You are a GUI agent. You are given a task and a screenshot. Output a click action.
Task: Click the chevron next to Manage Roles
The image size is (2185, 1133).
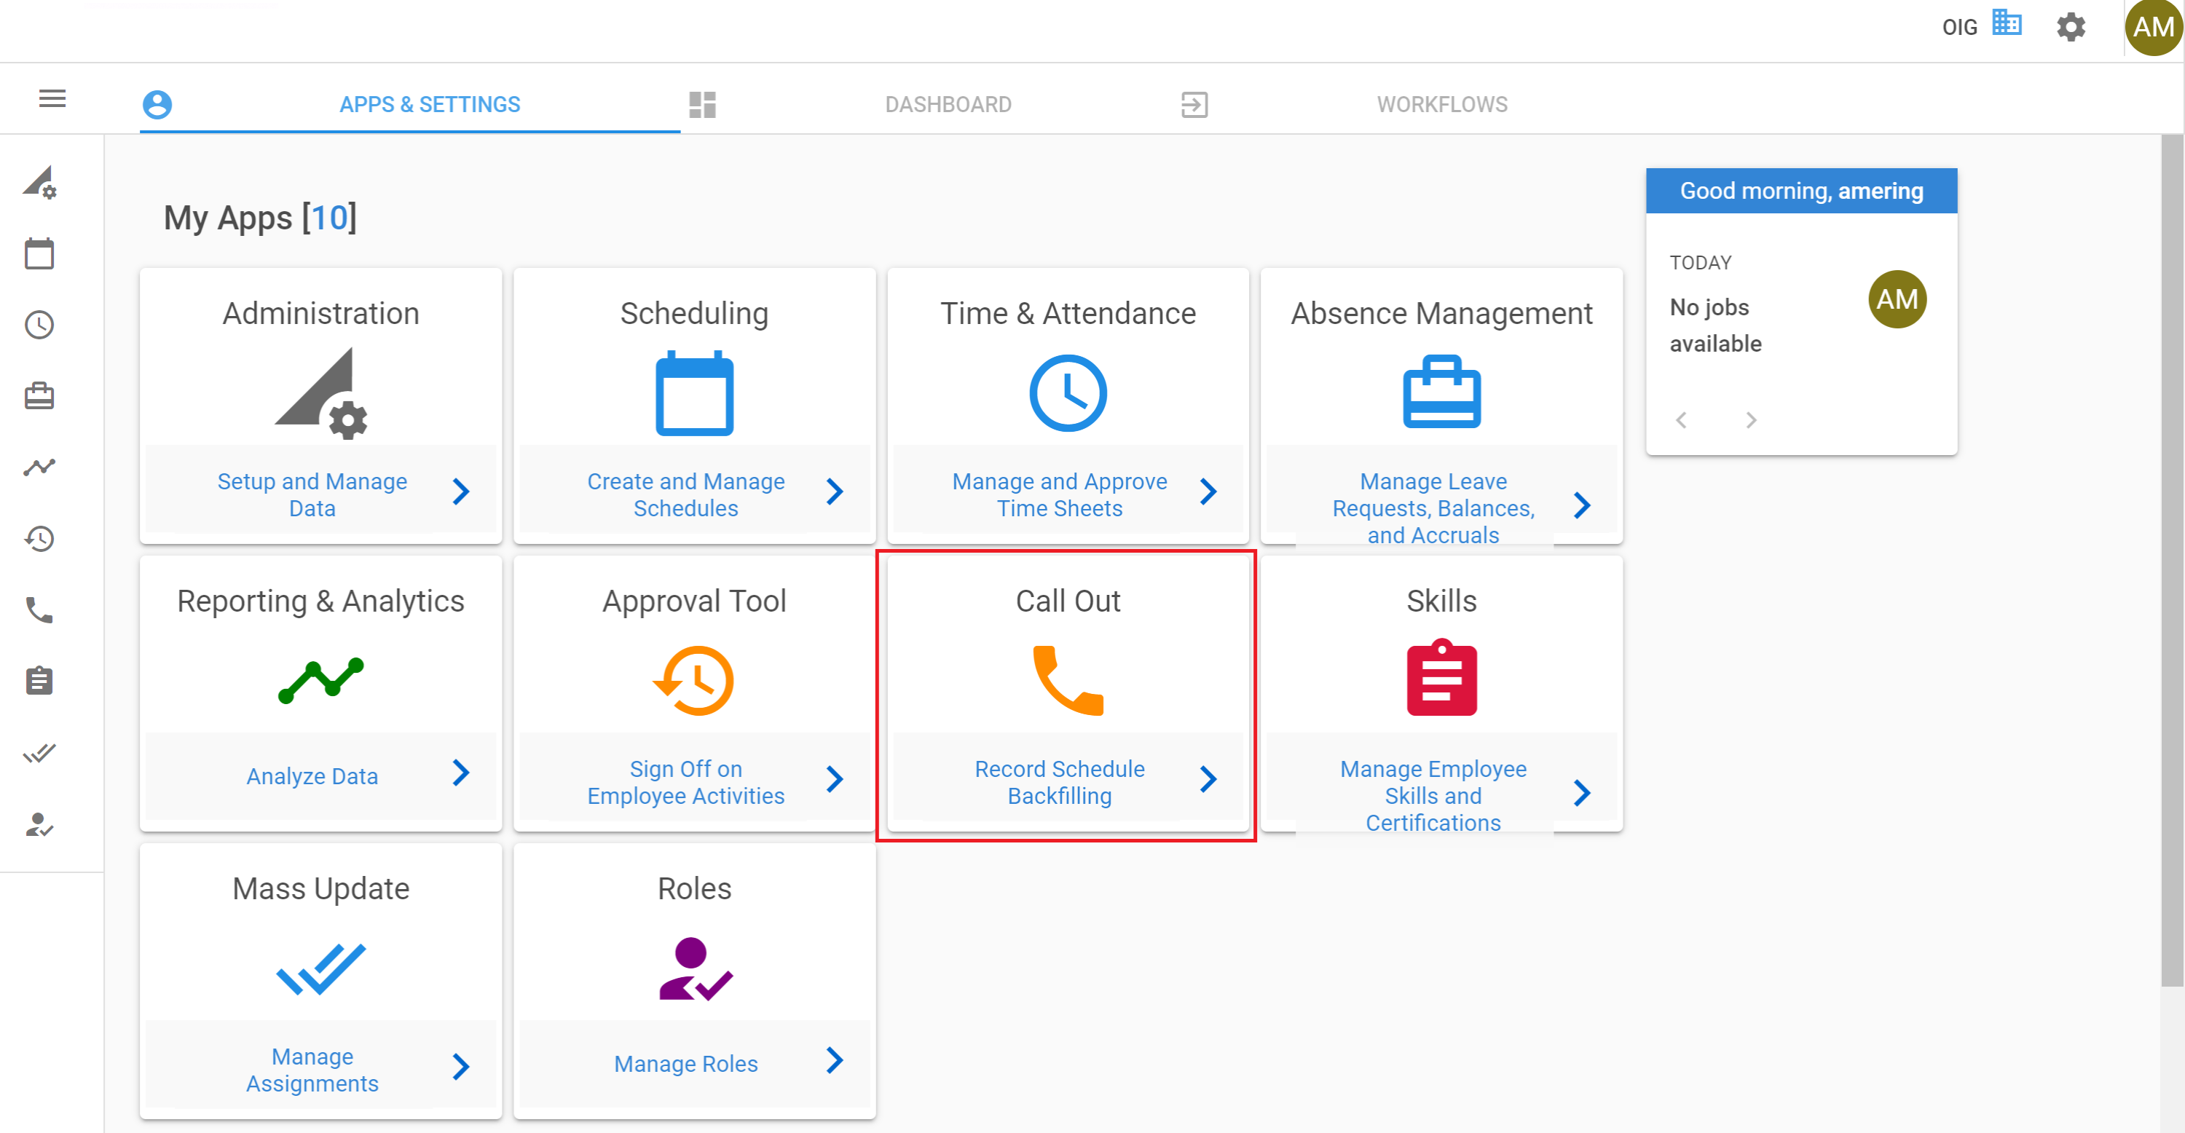(835, 1059)
